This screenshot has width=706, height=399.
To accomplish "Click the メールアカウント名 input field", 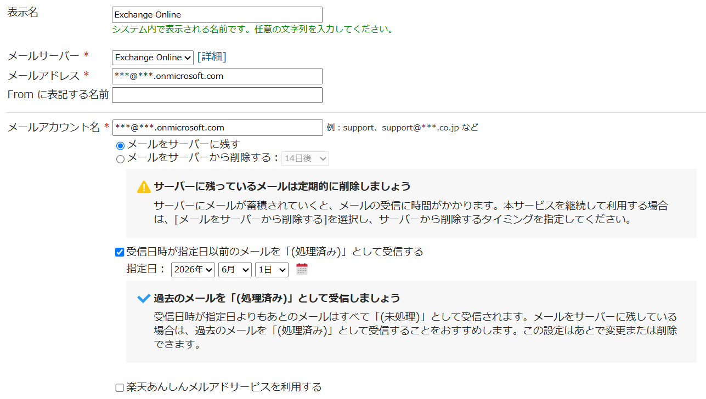I will click(x=218, y=128).
